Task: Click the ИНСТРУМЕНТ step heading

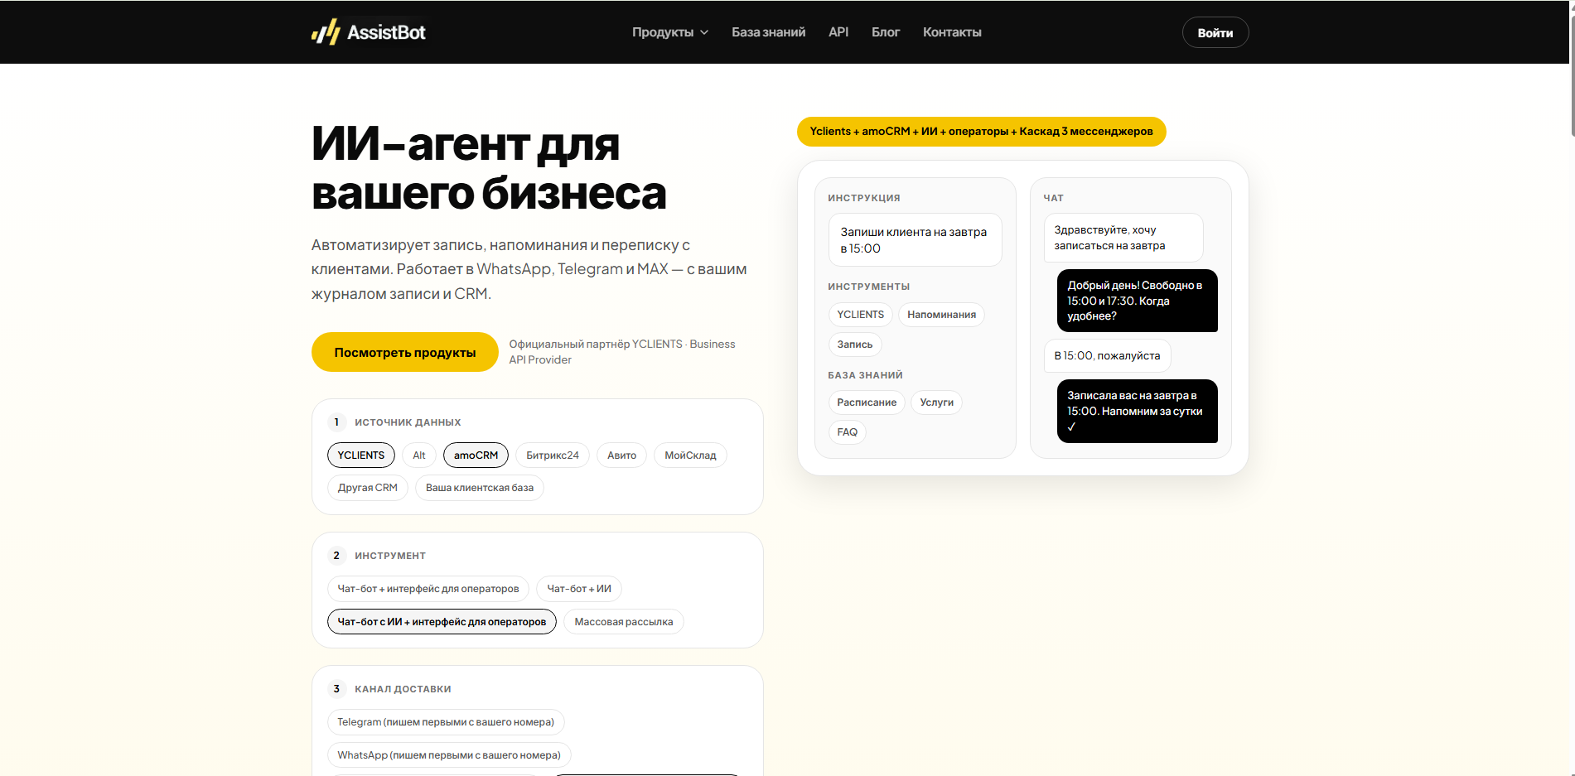Action: coord(390,556)
